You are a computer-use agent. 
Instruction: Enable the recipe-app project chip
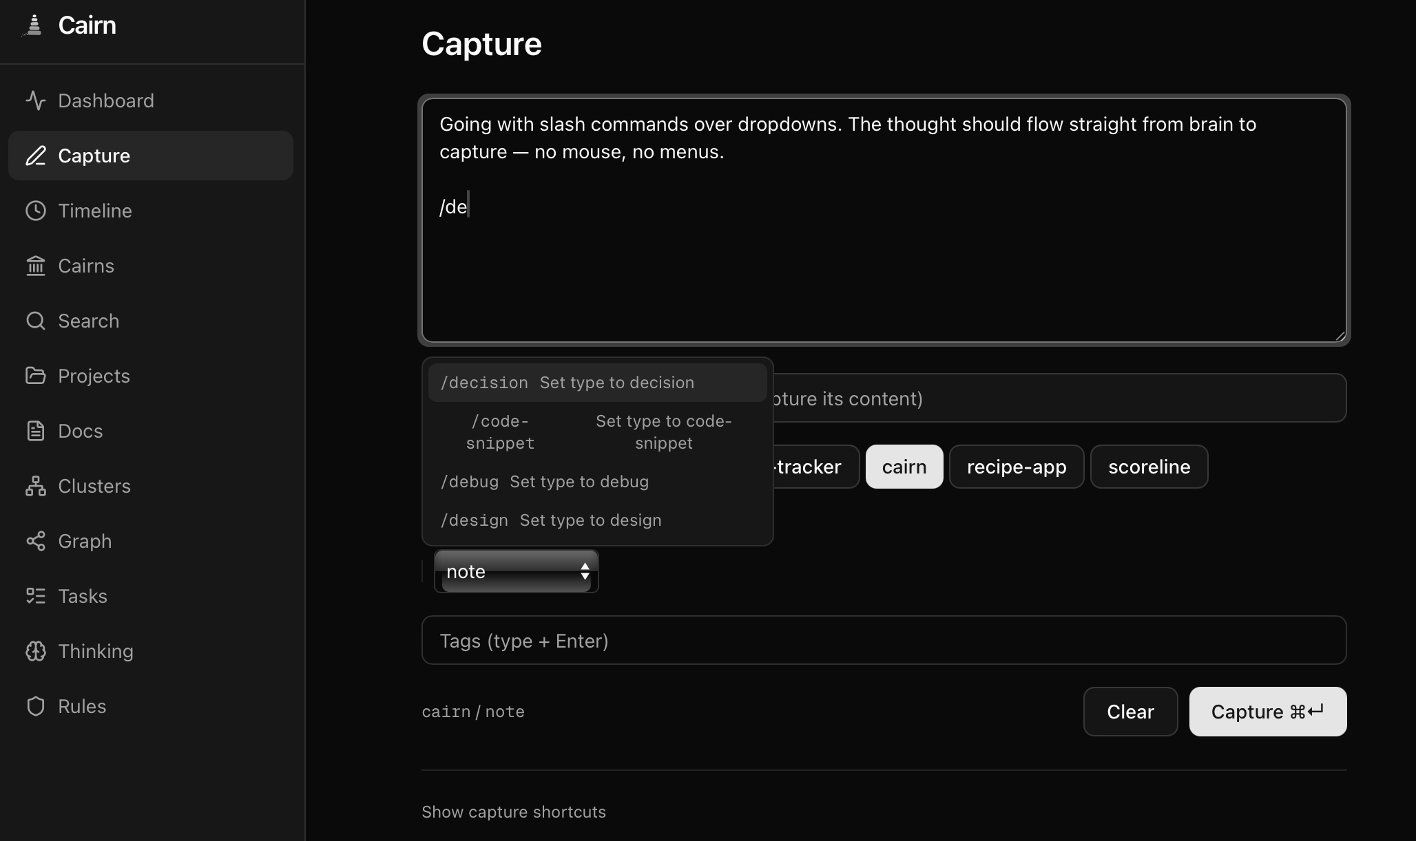1017,467
